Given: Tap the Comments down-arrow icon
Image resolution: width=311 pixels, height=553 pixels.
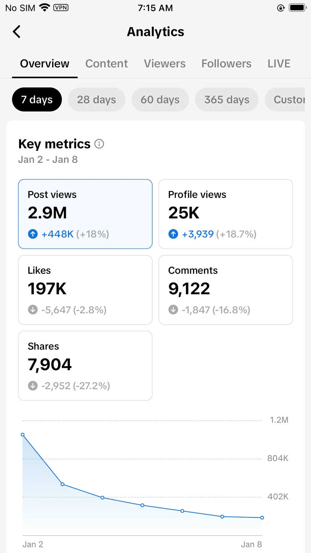Looking at the screenshot, I should click(x=173, y=310).
